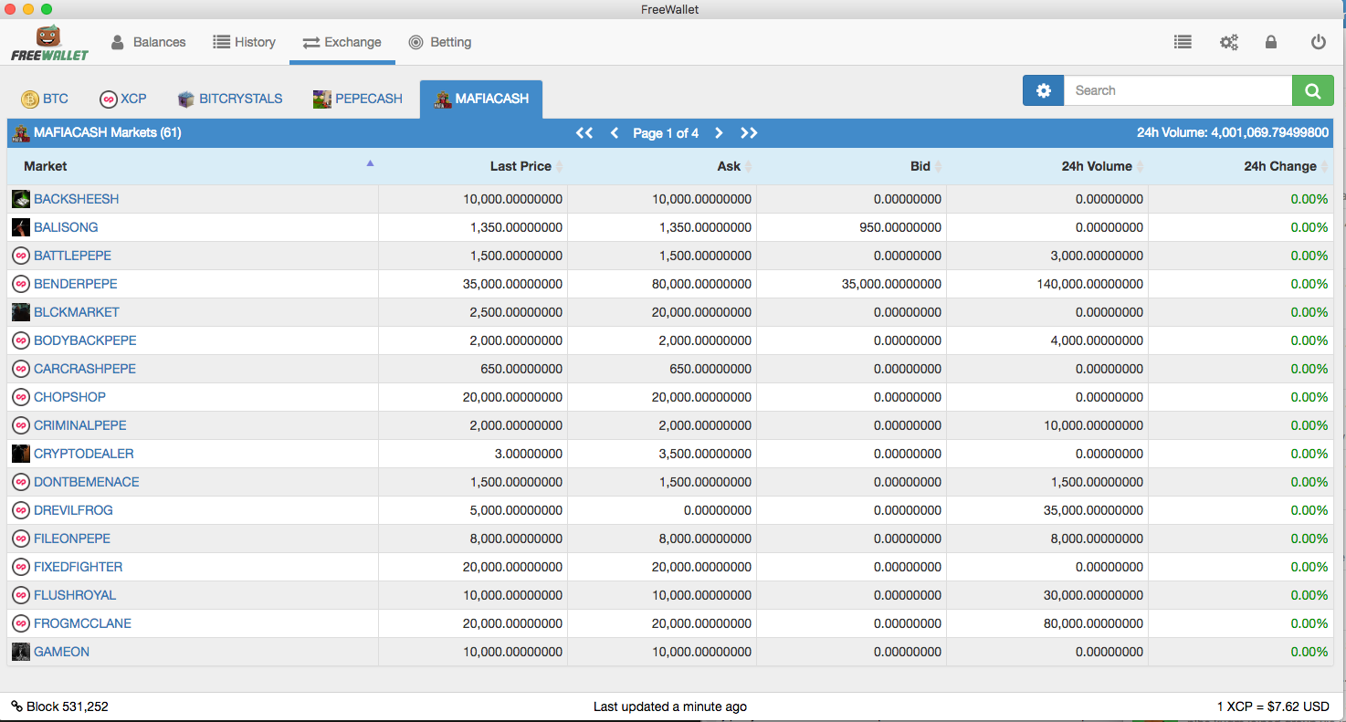Click the FreeWallet logo

(x=49, y=43)
